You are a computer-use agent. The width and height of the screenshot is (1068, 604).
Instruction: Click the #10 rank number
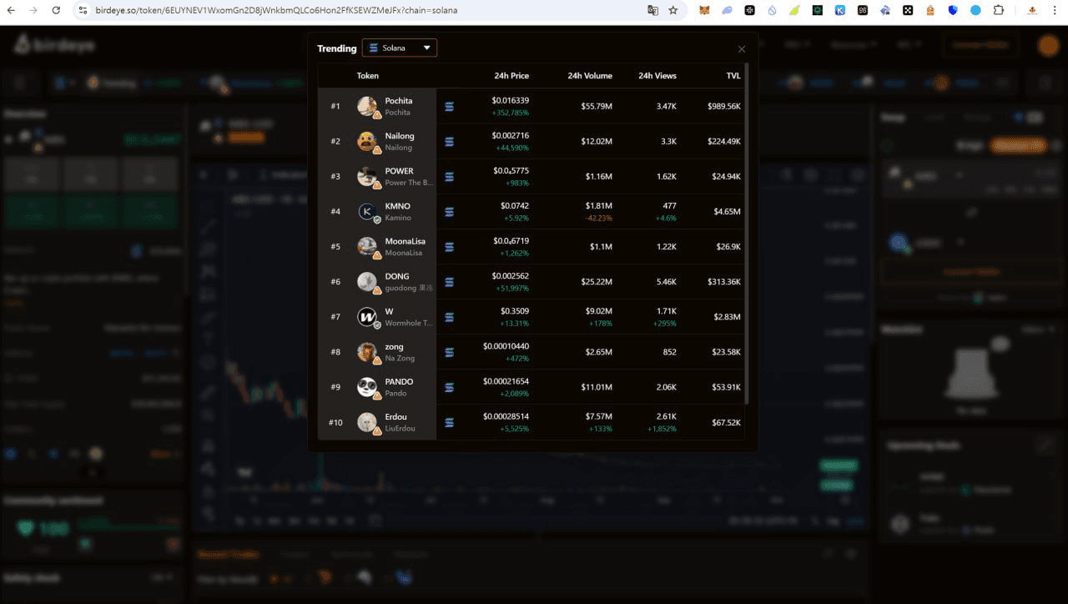(x=335, y=421)
